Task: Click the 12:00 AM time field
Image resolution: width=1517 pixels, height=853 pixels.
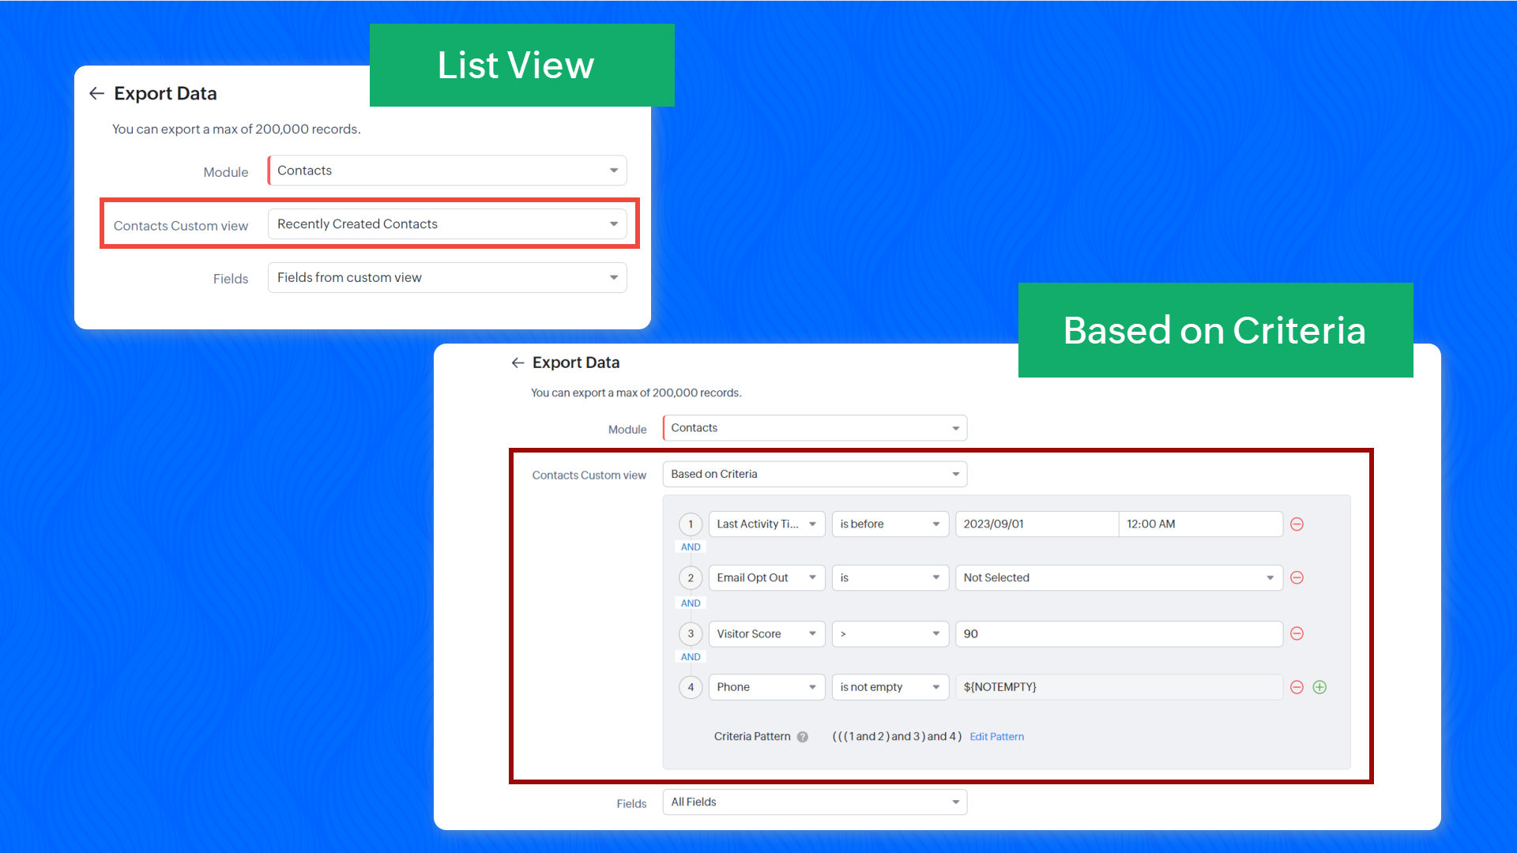Action: coord(1199,524)
